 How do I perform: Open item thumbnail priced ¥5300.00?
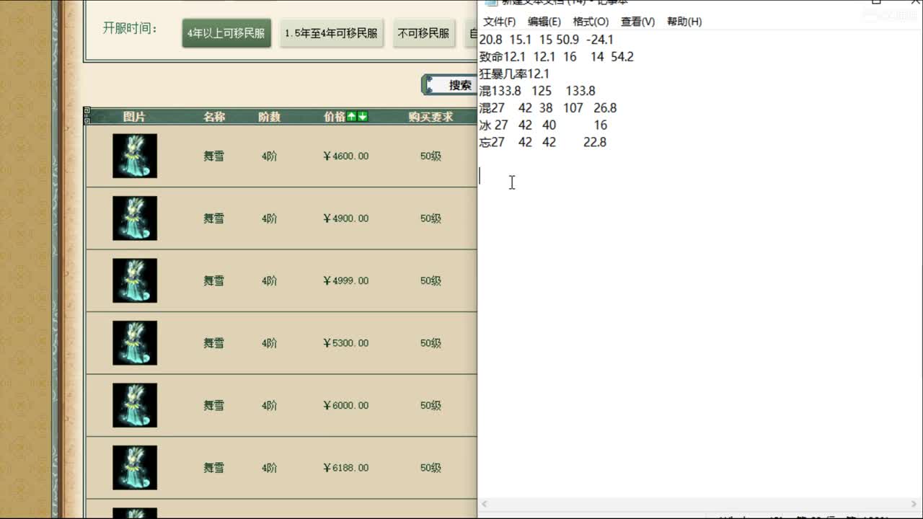(x=135, y=342)
